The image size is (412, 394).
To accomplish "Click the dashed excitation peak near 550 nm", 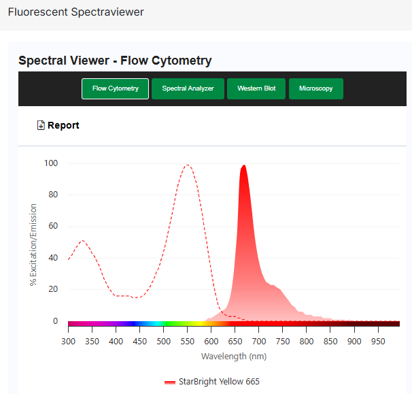I will coord(187,165).
